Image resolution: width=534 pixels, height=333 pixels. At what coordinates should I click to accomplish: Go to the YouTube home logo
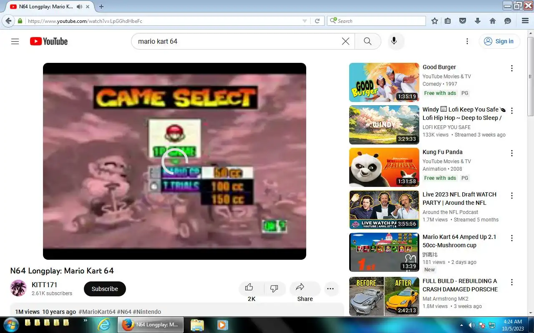pos(49,41)
